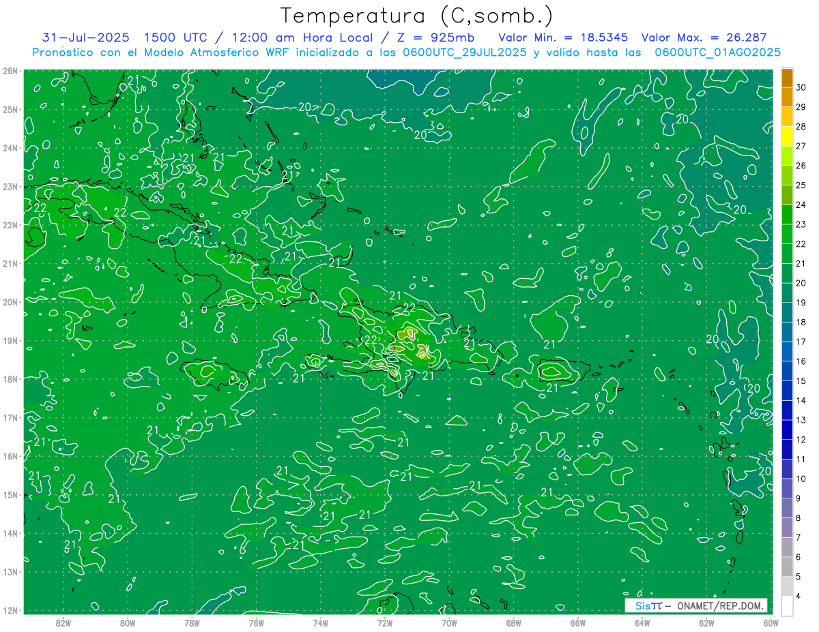The width and height of the screenshot is (819, 632).
Task: Click the '17N' latitude axis label
Action: (10, 418)
